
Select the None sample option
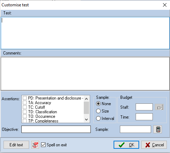pos(98,104)
